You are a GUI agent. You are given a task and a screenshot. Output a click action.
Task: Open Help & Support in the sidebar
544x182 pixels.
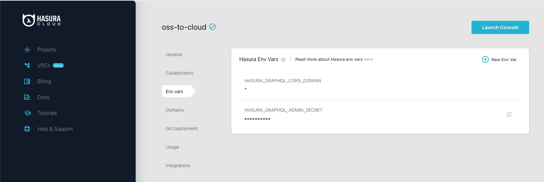(55, 129)
